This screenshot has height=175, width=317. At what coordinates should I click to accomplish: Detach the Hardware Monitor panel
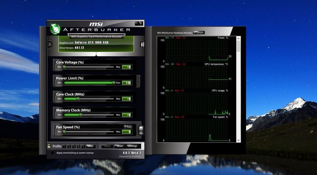coord(199,33)
